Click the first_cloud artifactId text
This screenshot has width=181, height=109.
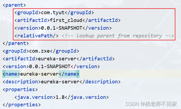click(66, 20)
